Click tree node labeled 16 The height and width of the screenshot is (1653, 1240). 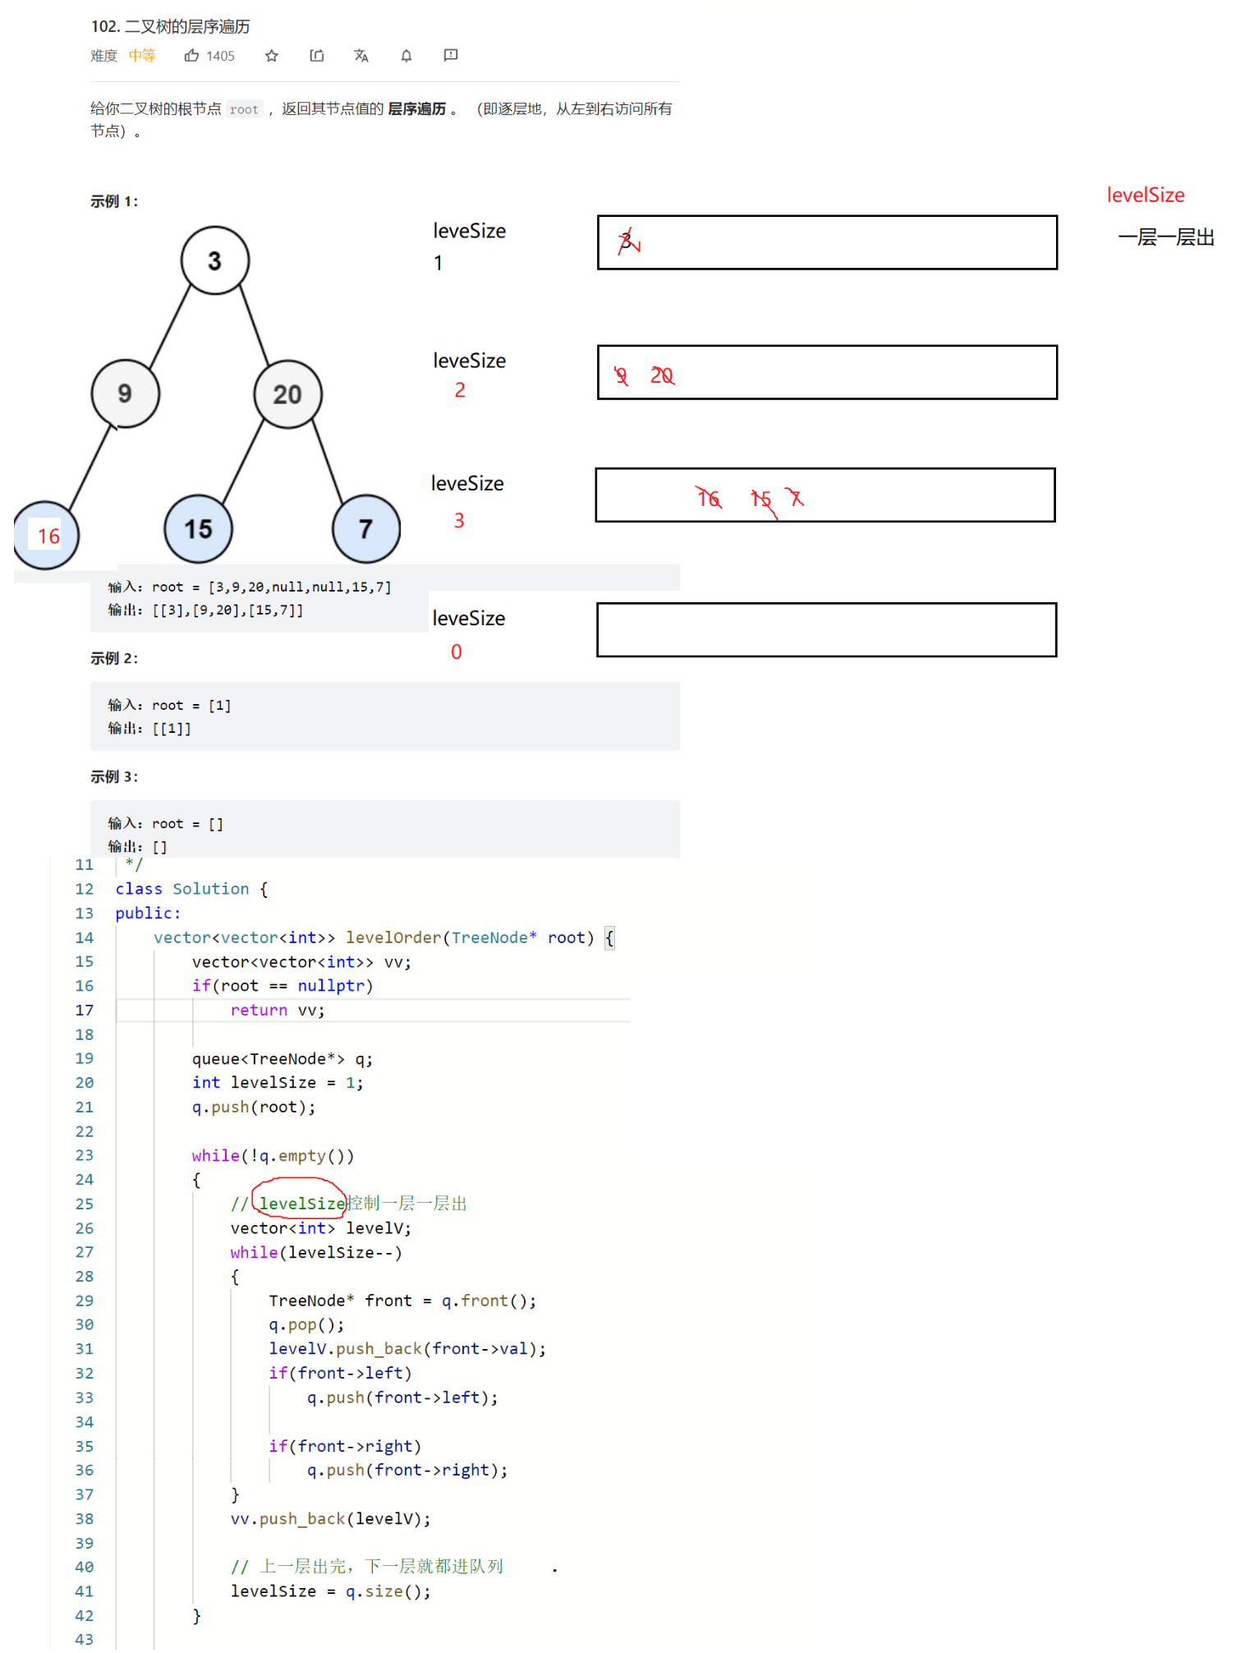click(47, 536)
